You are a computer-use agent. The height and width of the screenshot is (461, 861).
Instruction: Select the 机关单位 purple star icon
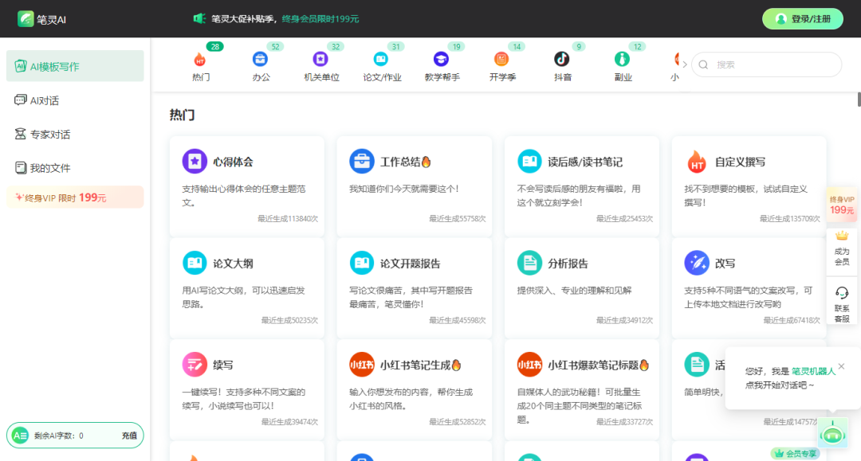coord(320,59)
